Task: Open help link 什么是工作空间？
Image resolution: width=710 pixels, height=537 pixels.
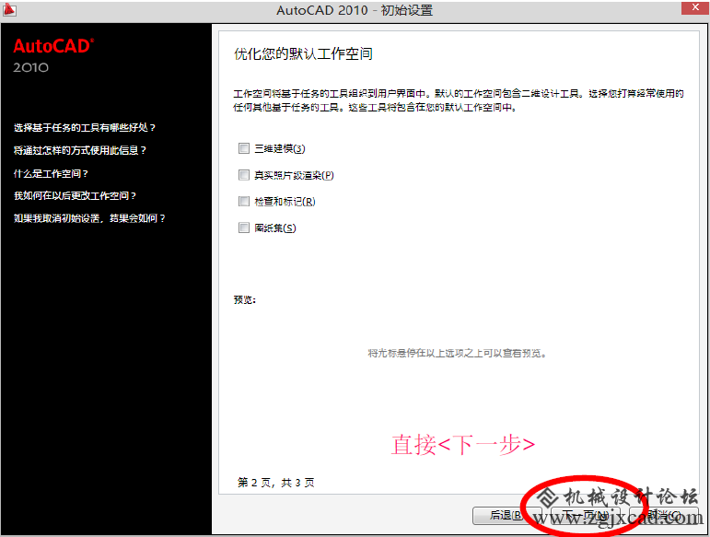Action: tap(52, 173)
